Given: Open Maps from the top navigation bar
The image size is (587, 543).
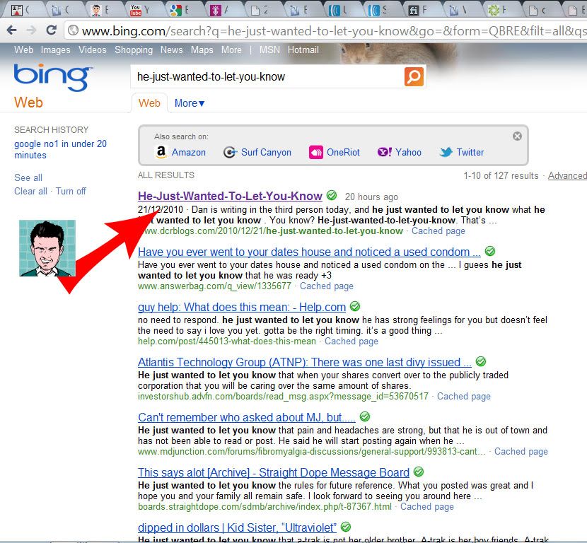Looking at the screenshot, I should (x=202, y=50).
